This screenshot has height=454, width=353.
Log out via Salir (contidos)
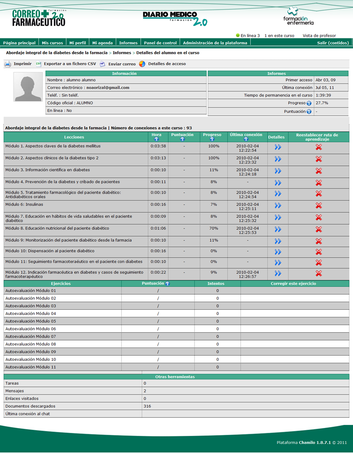[x=333, y=43]
